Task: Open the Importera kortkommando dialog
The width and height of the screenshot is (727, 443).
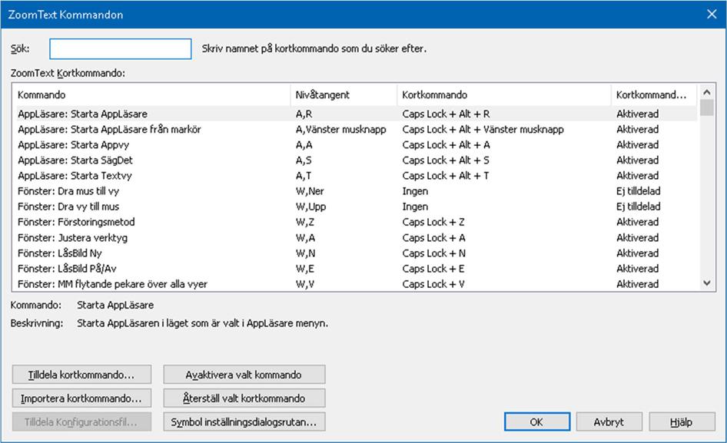Action: click(81, 398)
